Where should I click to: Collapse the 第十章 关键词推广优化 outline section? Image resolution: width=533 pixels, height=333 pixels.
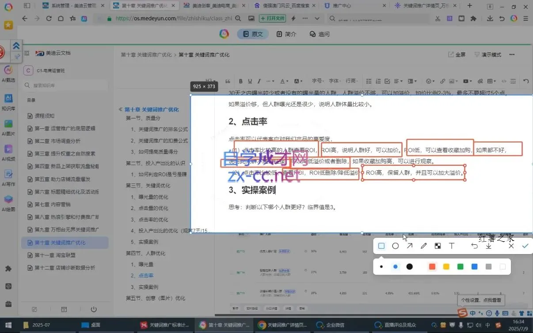(120, 109)
